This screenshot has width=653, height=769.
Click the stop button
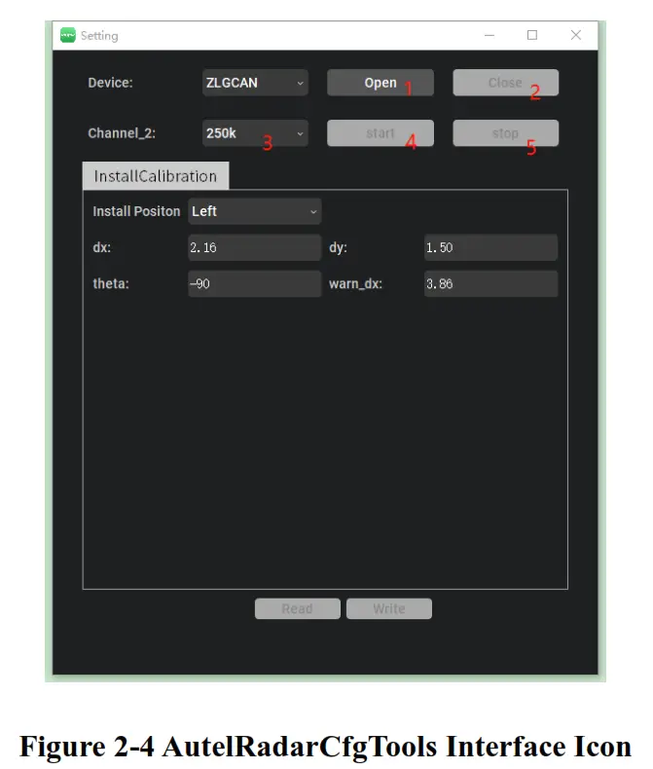[505, 133]
